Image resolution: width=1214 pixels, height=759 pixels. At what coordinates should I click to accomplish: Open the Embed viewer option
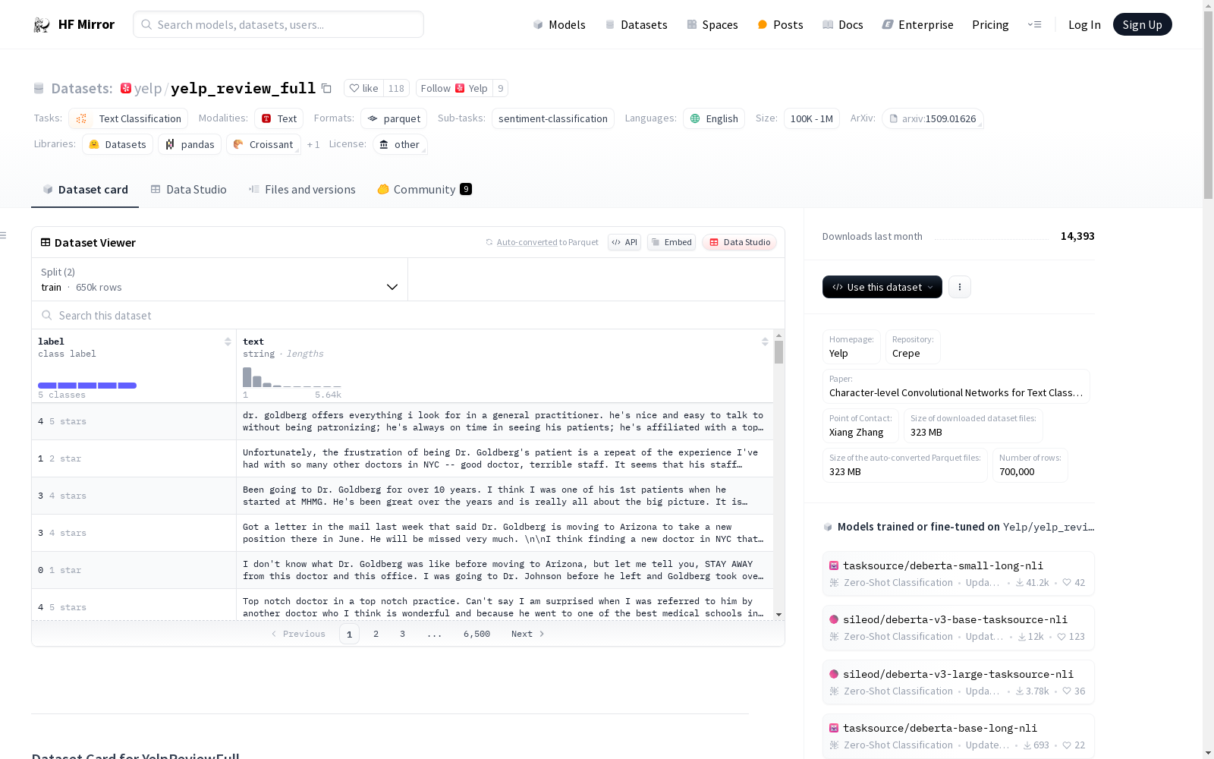tap(671, 242)
